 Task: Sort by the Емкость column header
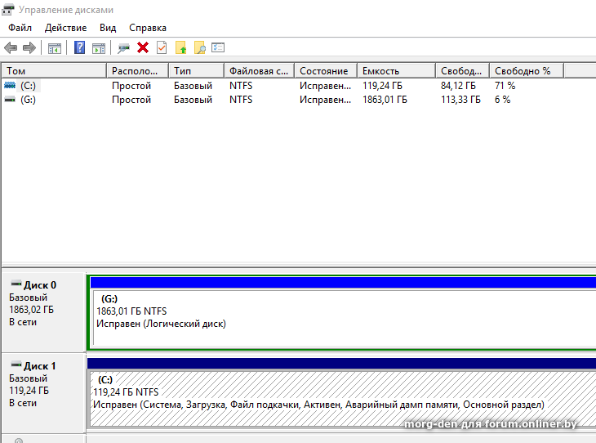click(396, 71)
